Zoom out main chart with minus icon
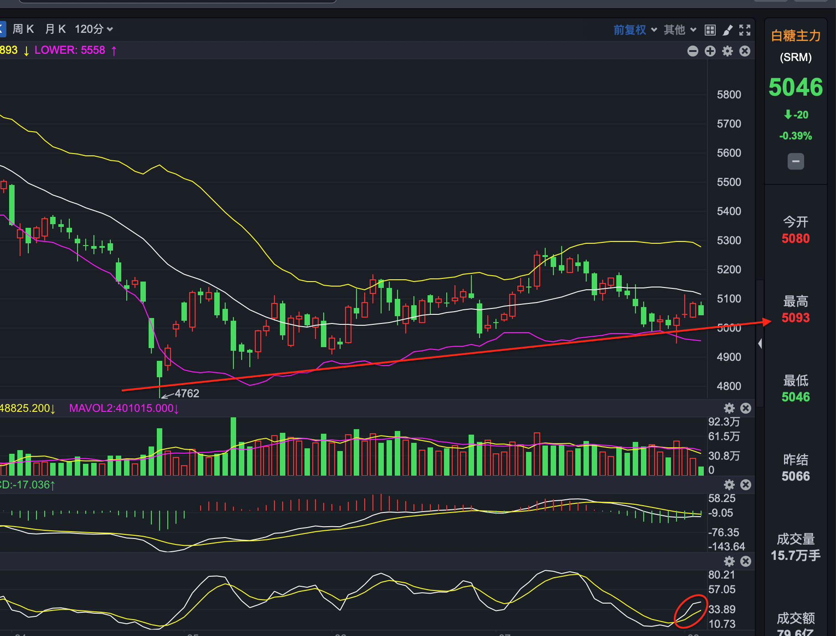 coord(693,51)
